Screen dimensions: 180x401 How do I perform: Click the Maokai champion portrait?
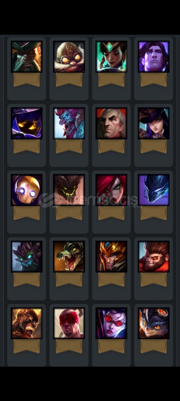coord(27,257)
